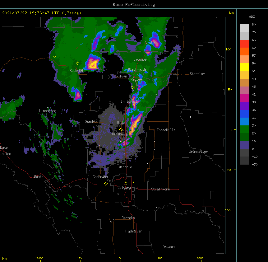
Task: Click the yellow v marker northwest of RockyMH
Action: pos(54,57)
